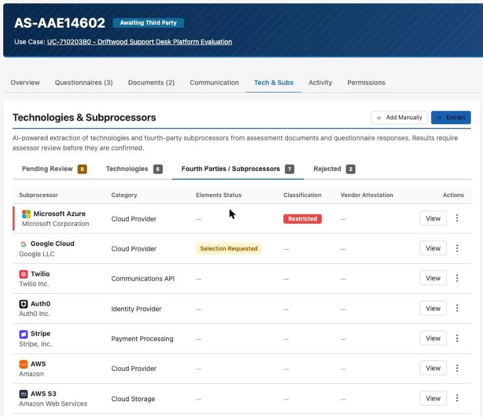Click the Auth0 logo icon
This screenshot has height=417, width=483.
23,304
